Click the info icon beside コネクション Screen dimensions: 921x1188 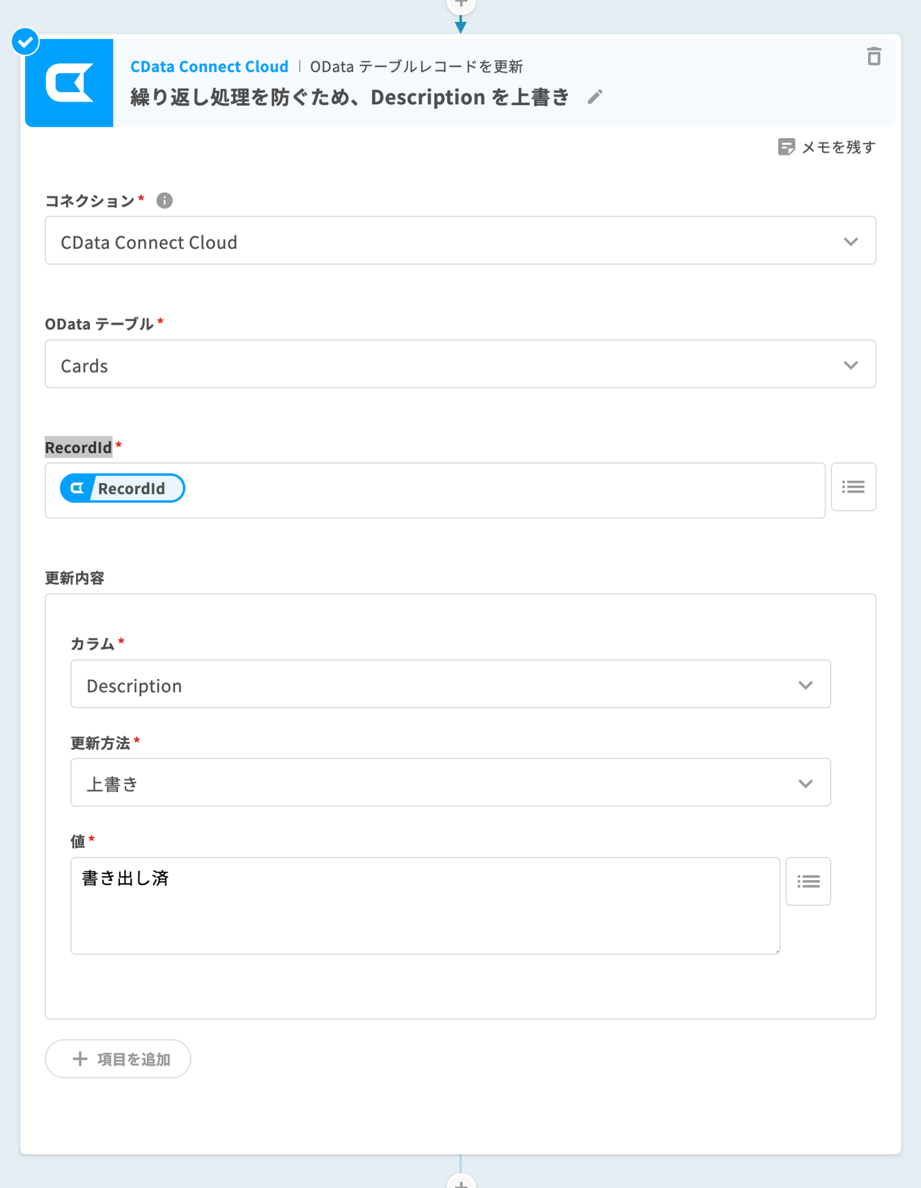pos(164,201)
